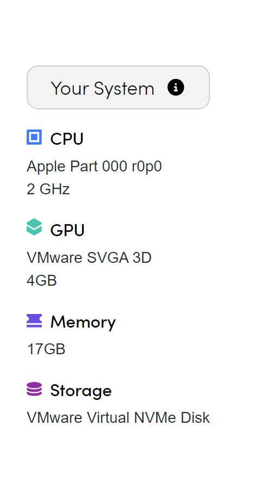Click the words Your System in button

102,89
